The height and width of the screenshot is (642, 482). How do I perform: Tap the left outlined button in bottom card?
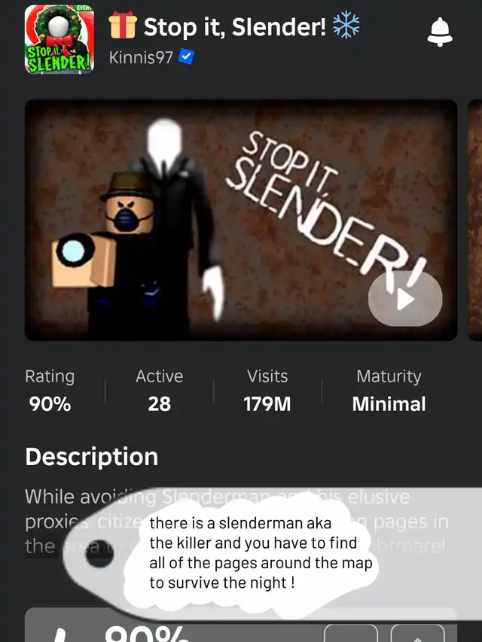click(x=351, y=633)
